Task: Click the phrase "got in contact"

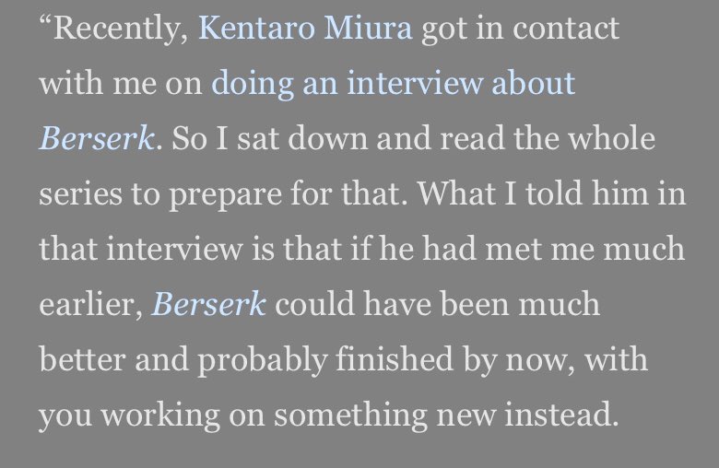Action: [x=521, y=29]
